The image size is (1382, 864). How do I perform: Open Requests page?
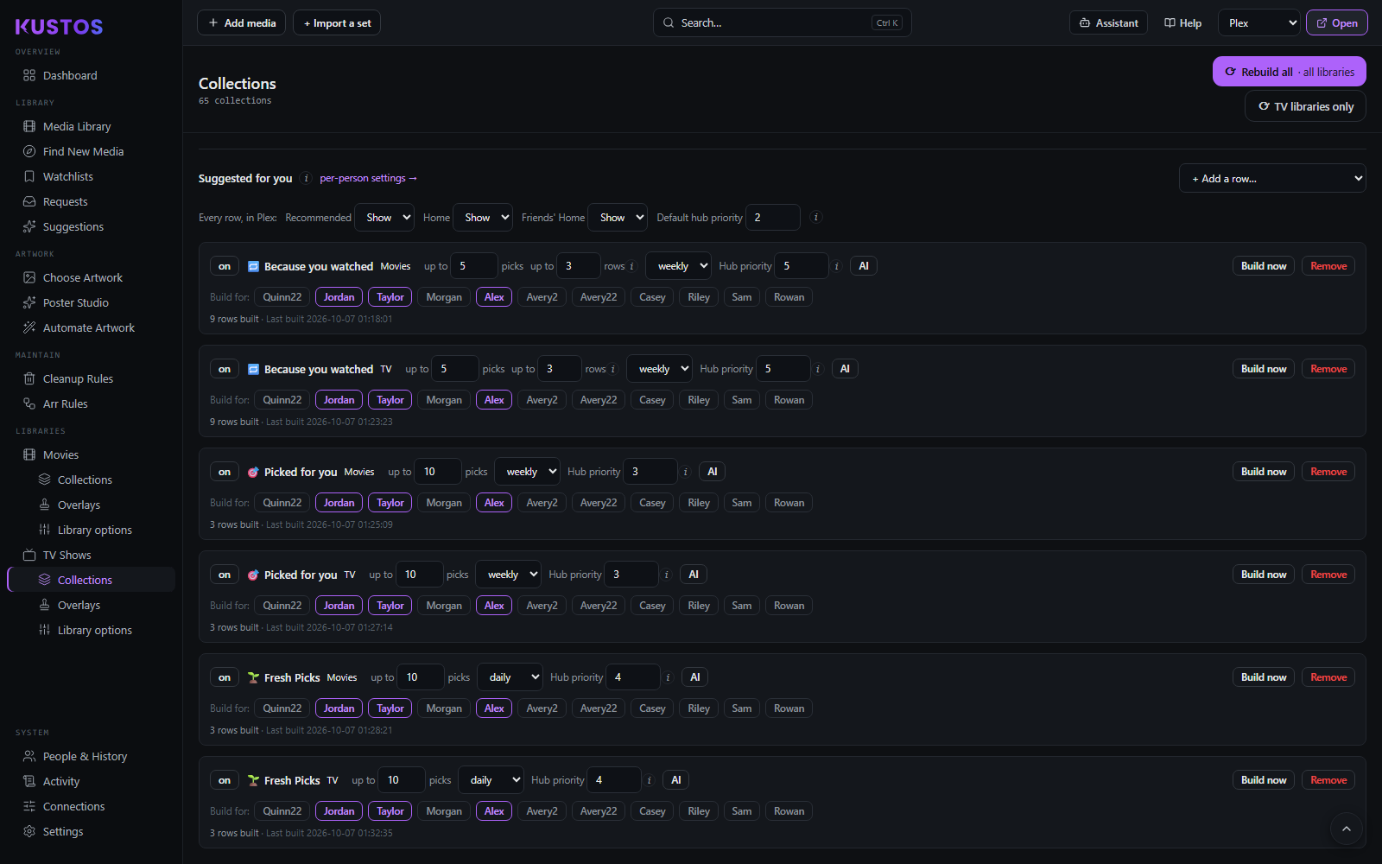[x=65, y=201]
